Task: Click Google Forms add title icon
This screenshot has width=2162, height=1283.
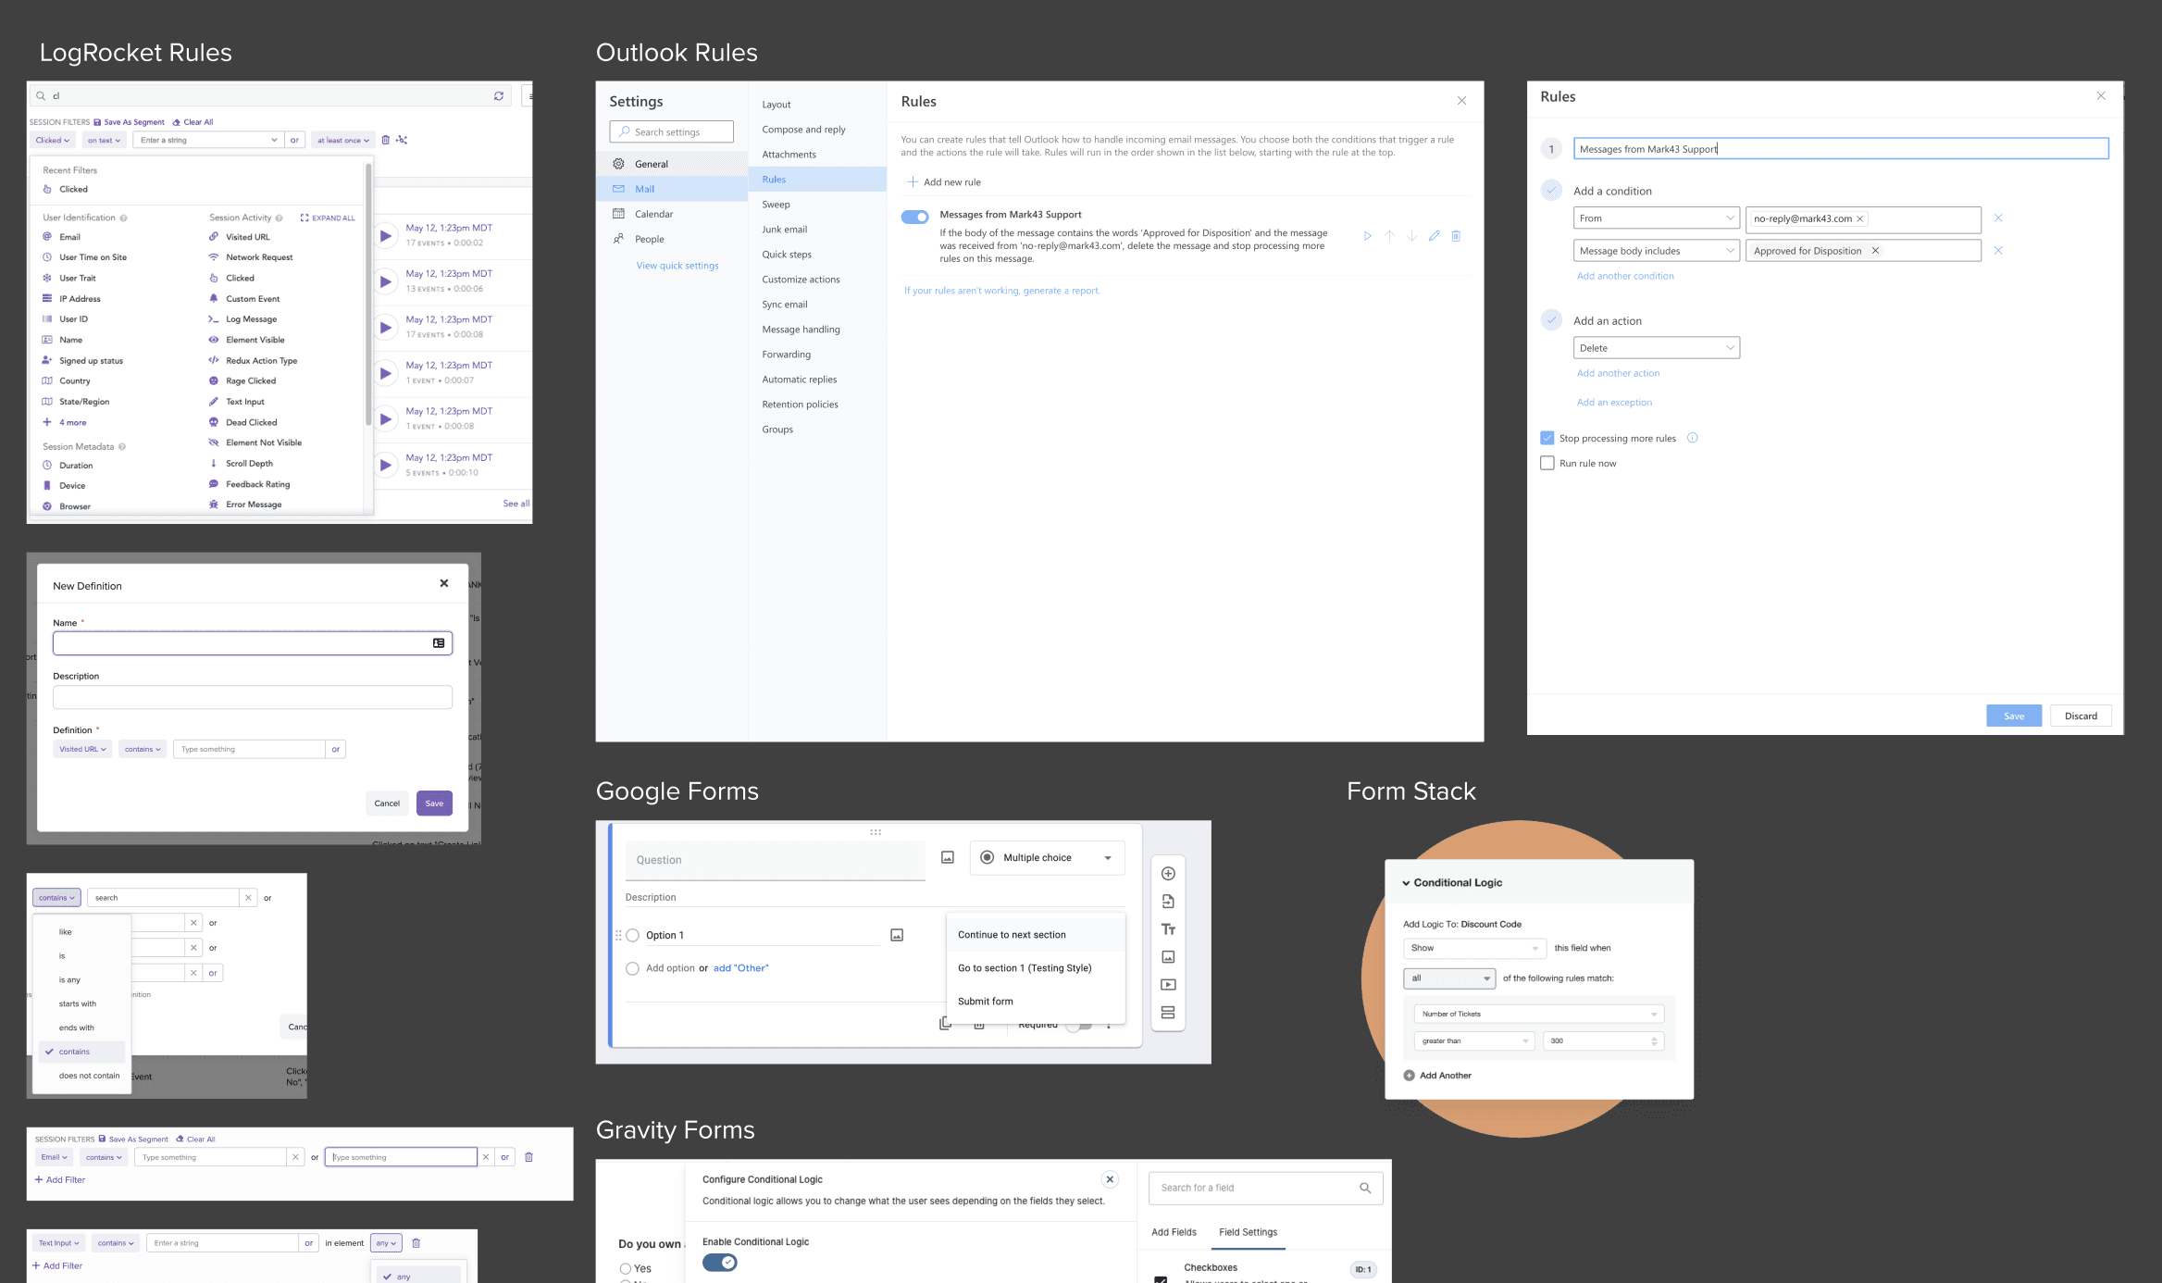Action: point(1168,929)
